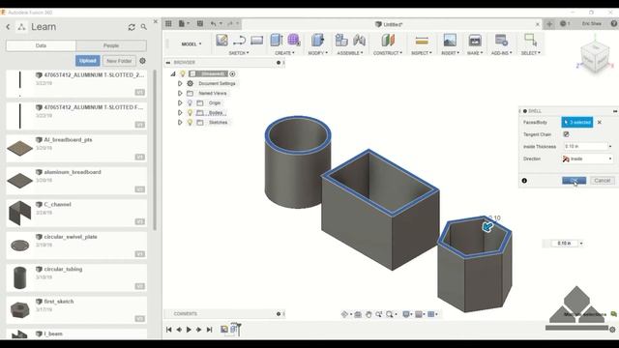
Task: Select the Add-Ins scripts icon
Action: (501, 41)
